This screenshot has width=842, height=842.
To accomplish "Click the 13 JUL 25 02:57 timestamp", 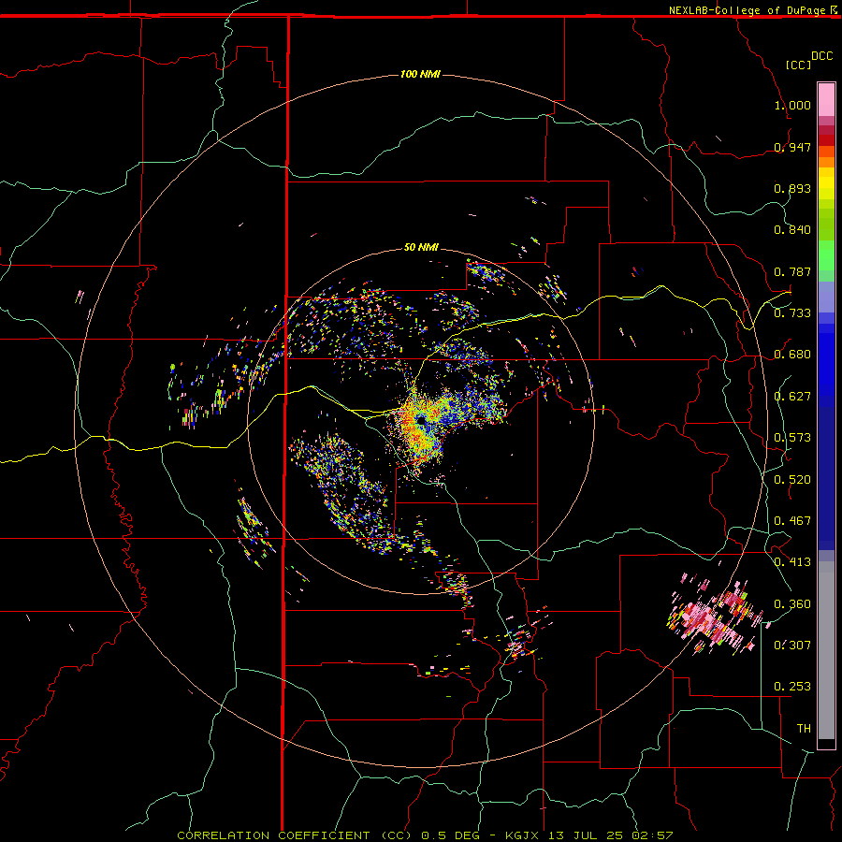I will [x=611, y=835].
